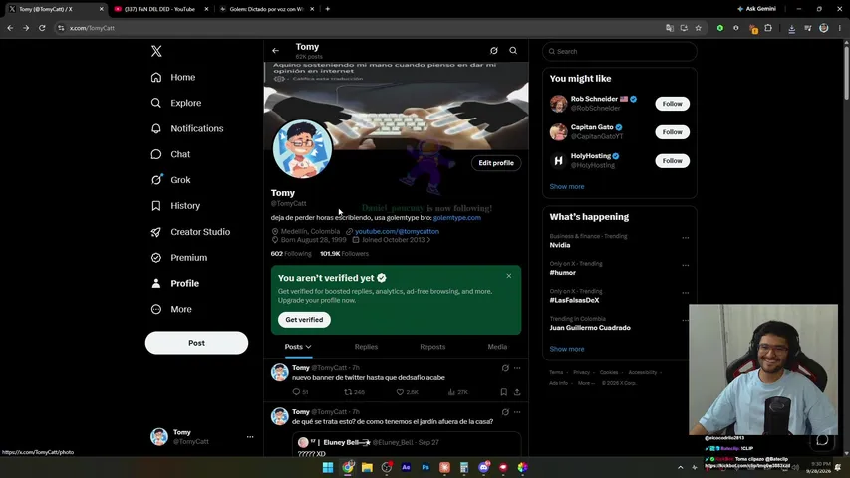The height and width of the screenshot is (478, 850).
Task: Follow Capitan Gato
Action: [673, 132]
